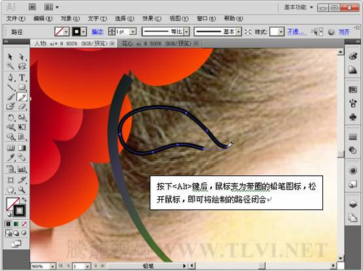The width and height of the screenshot is (363, 271).
Task: Close the 人物.ai document tab
Action: 113,44
